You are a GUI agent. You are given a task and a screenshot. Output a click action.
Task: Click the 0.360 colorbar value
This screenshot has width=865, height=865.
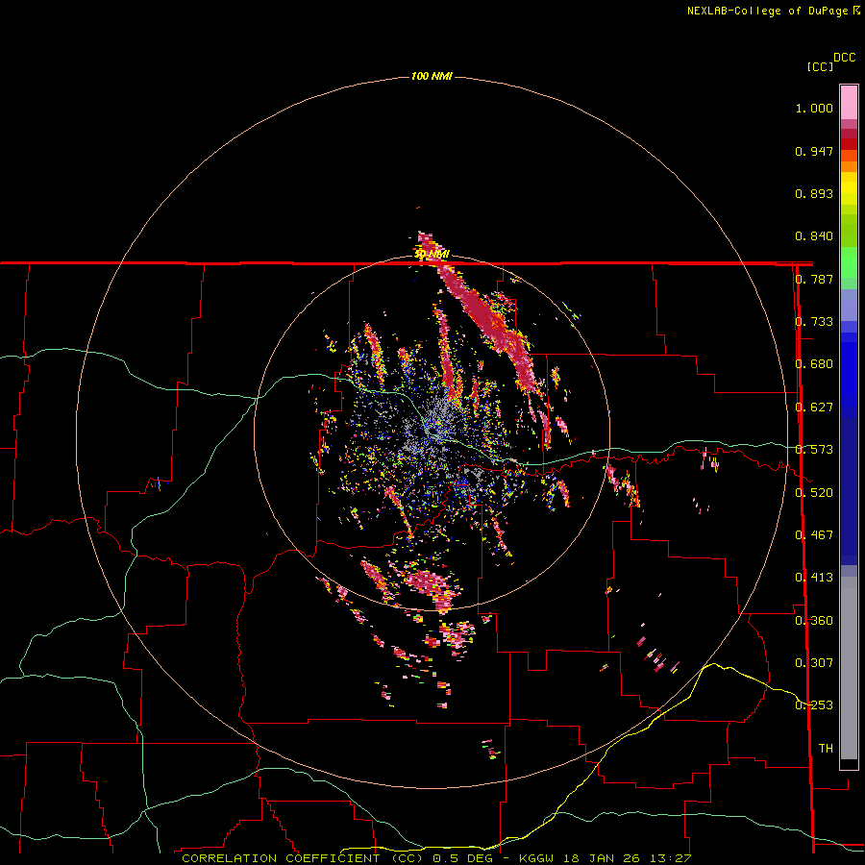coord(814,621)
